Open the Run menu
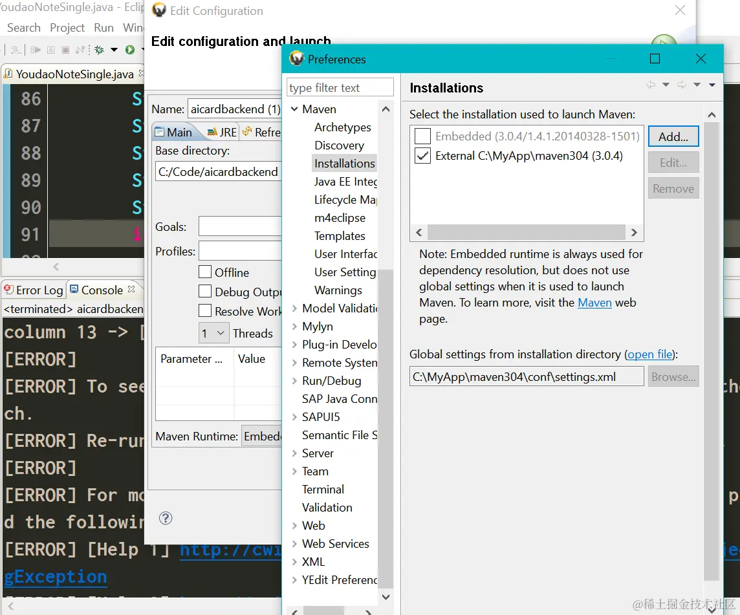Image resolution: width=740 pixels, height=615 pixels. click(104, 27)
